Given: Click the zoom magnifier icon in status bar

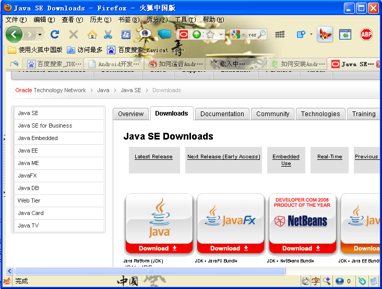Looking at the screenshot, I should pos(327,281).
